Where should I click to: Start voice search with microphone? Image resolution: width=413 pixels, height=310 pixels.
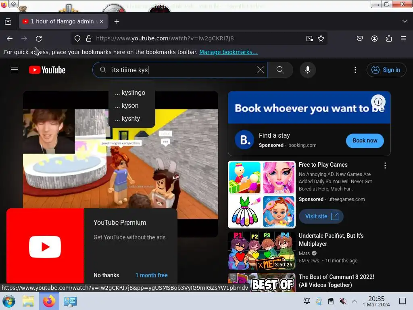[308, 70]
